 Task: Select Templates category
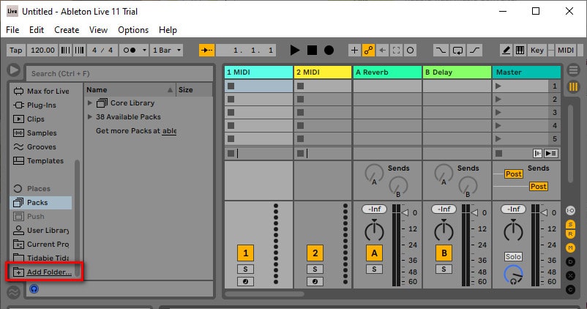click(38, 160)
